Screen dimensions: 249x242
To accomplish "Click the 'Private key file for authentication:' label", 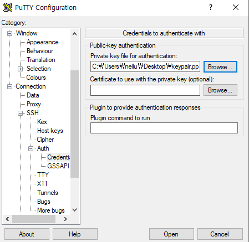I will tap(134, 56).
